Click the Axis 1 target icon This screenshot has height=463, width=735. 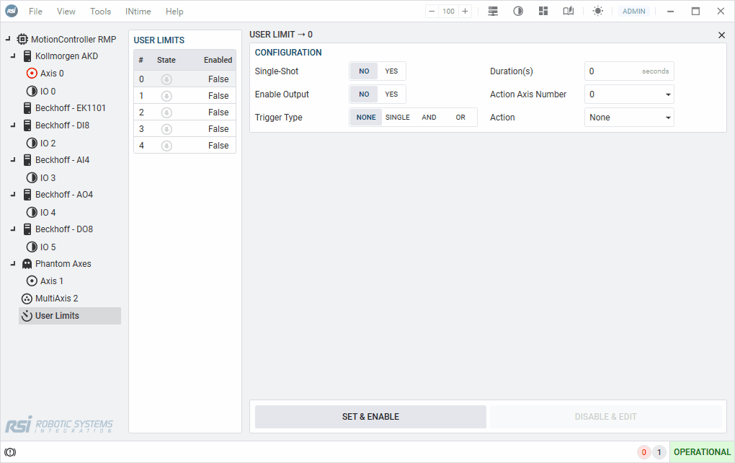[32, 281]
